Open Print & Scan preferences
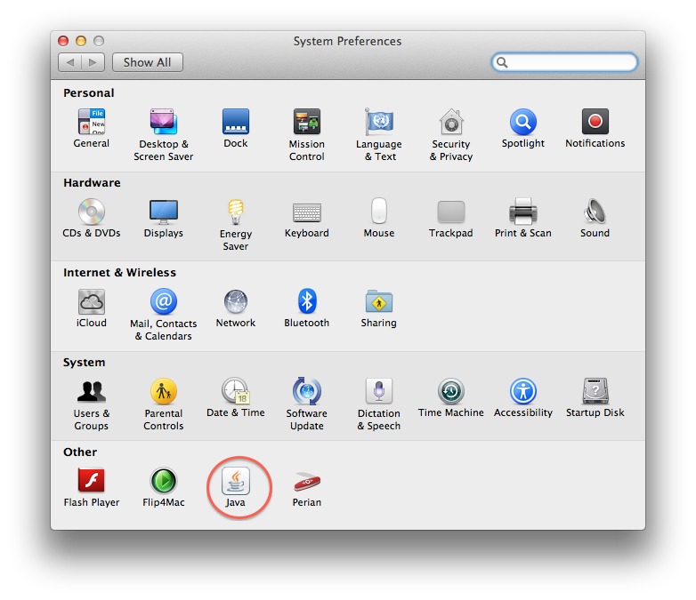 [x=522, y=212]
